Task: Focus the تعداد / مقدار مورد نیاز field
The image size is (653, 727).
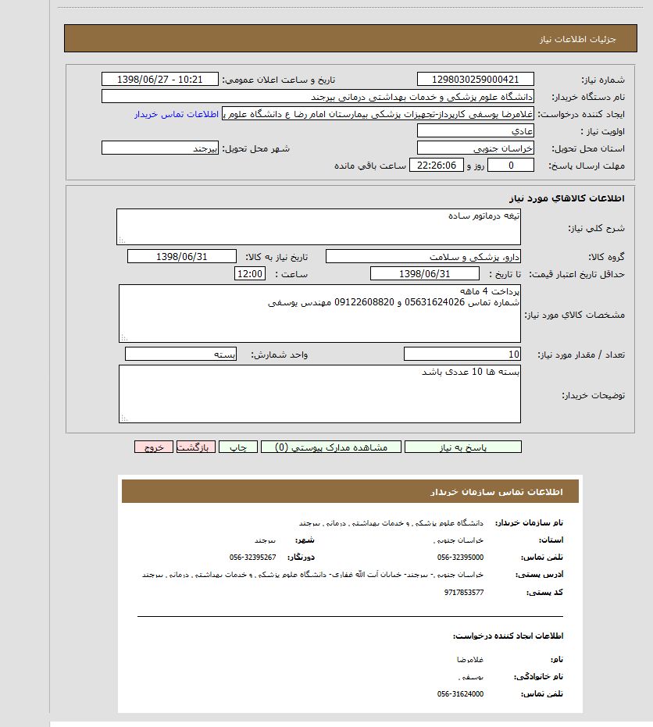Action: [462, 355]
